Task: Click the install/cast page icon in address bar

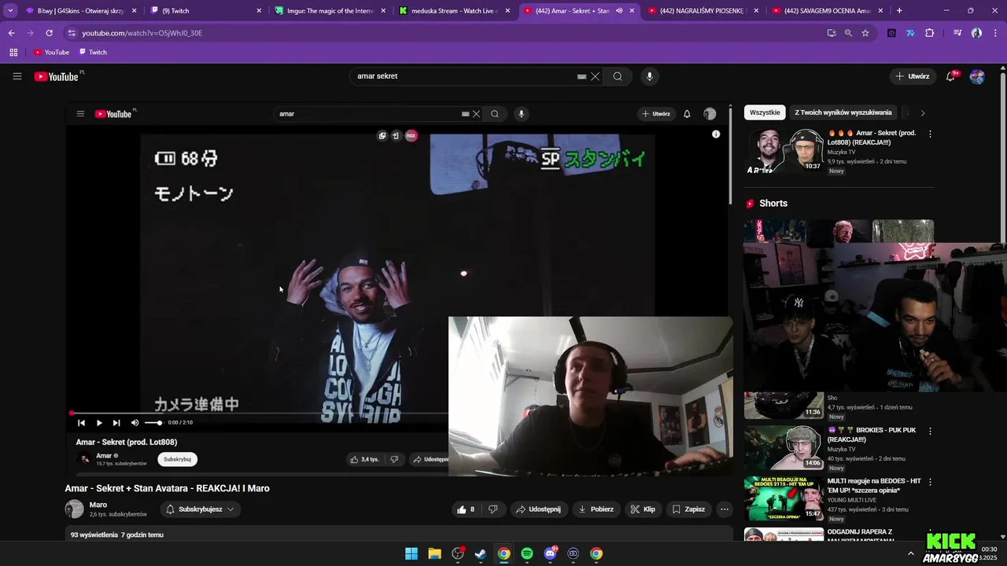Action: point(832,33)
